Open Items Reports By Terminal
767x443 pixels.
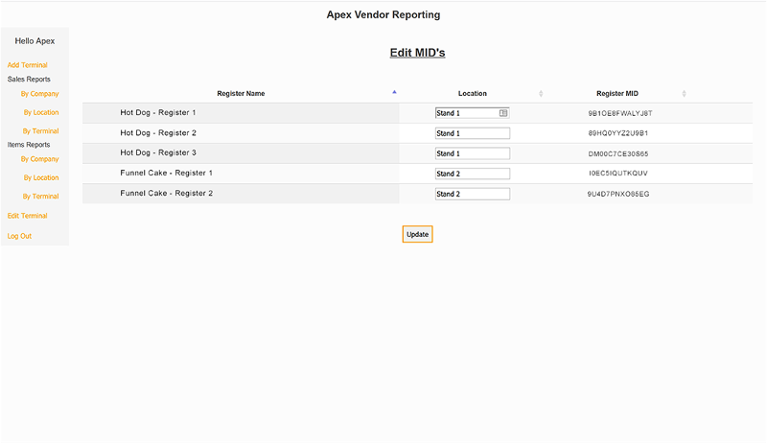coord(40,196)
